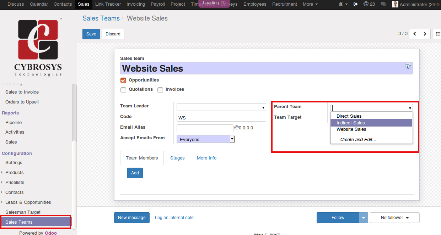Choose Indirect Sales from Parent Team list
This screenshot has height=235, width=441.
pyautogui.click(x=371, y=123)
